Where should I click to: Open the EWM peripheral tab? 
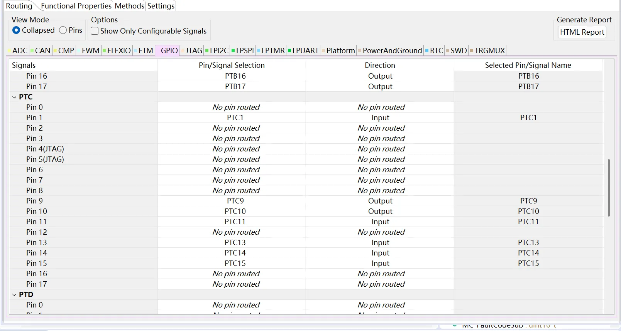tap(88, 50)
